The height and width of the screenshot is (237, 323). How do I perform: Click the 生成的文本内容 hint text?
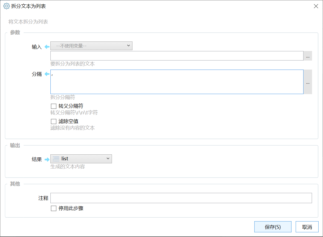click(68, 167)
